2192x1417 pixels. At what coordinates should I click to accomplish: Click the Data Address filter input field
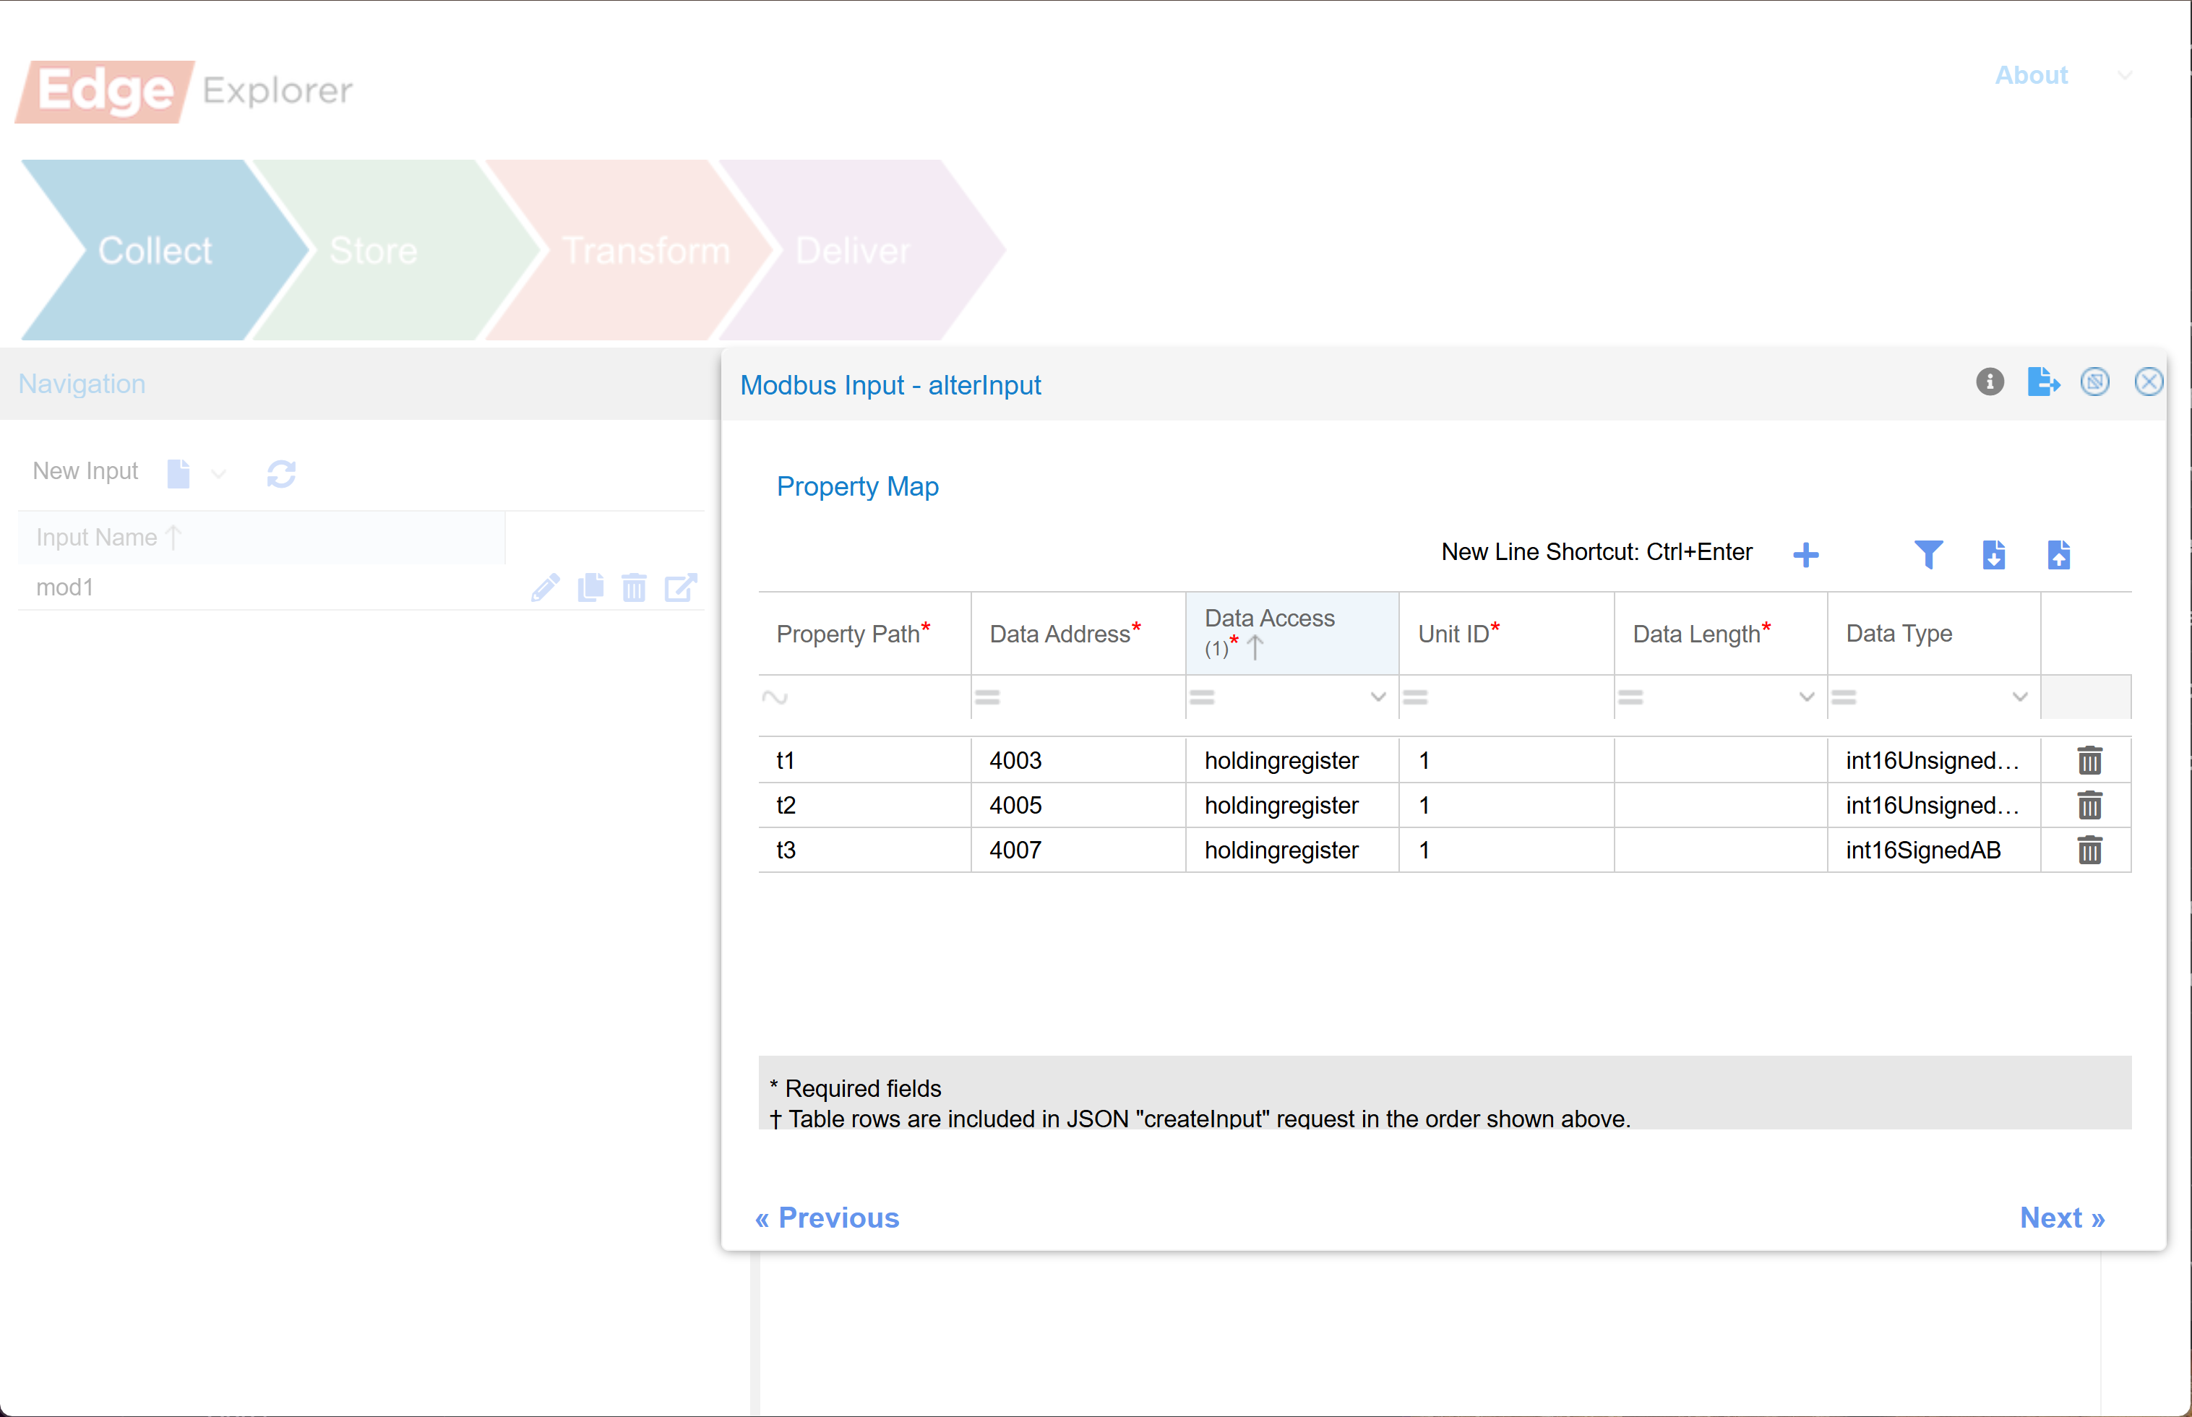pos(1086,697)
